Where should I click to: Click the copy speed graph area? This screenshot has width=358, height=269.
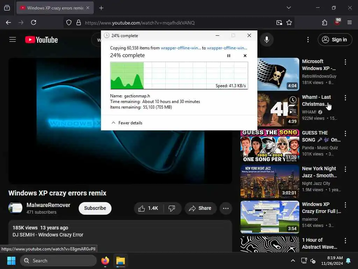click(179, 76)
